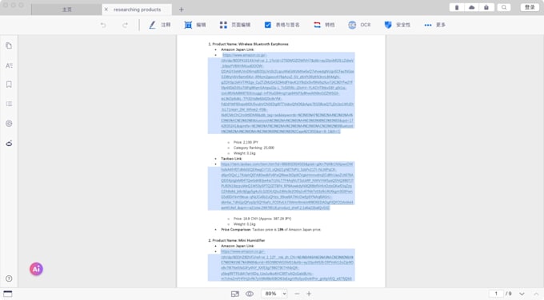Image resolution: width=544 pixels, height=300 pixels.
Task: Toggle the bottom panel layout icon
Action: 8,294
